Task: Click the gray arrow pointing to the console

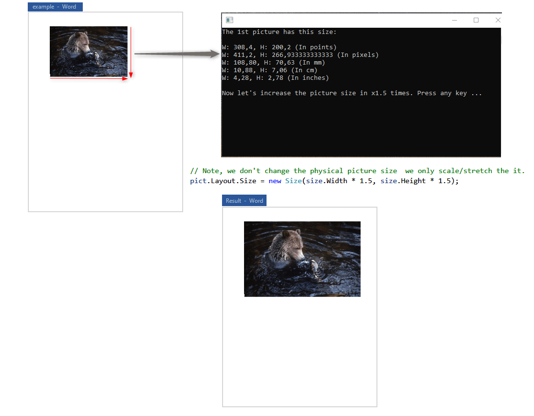Action: point(176,54)
